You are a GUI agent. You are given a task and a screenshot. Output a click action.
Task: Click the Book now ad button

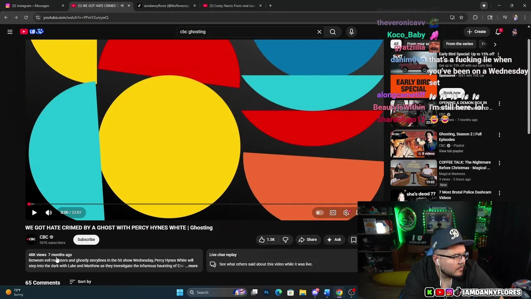coord(452,93)
